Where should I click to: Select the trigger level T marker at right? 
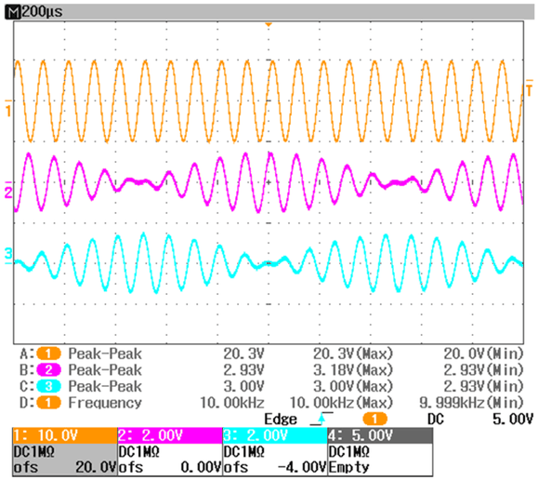pos(530,87)
